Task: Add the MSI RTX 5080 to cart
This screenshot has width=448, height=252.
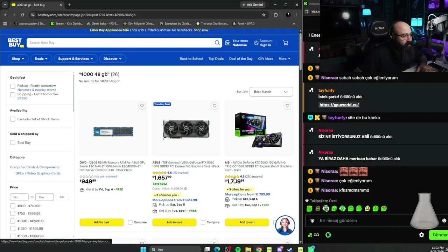Action: tap(247, 222)
